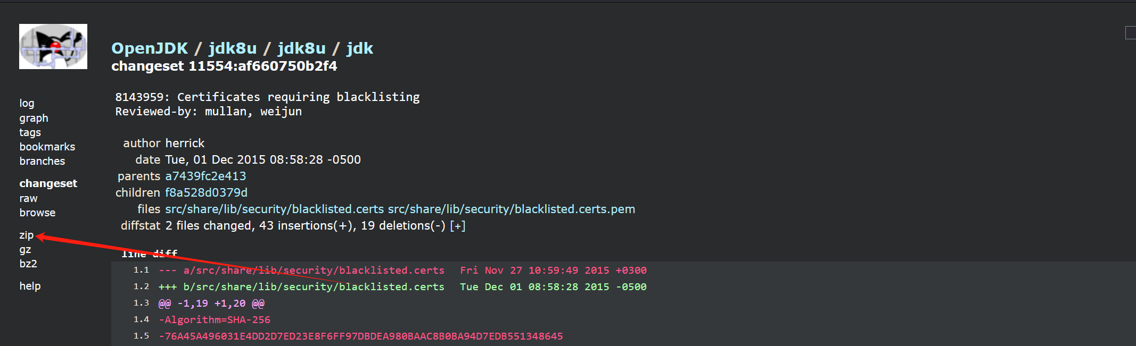
Task: Browse files at this changeset
Action: click(37, 213)
